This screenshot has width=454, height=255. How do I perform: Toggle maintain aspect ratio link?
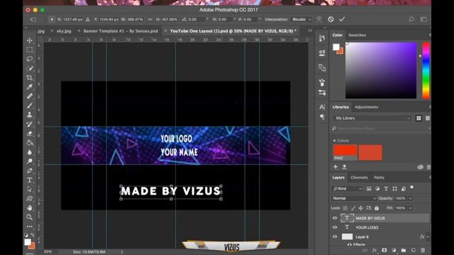click(150, 19)
